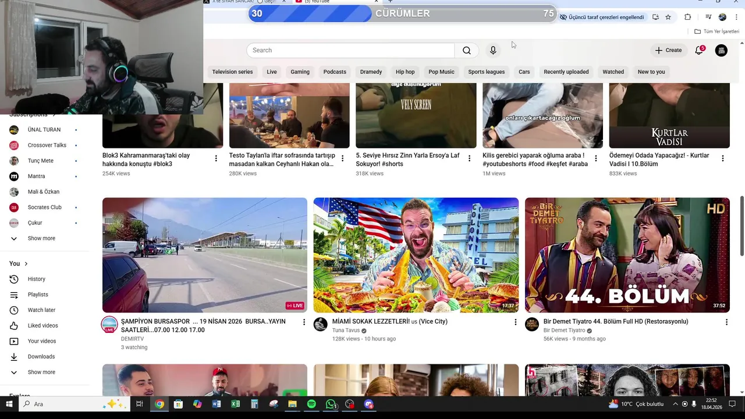The height and width of the screenshot is (419, 745).
Task: Bookmark this page with the star icon
Action: coord(668,17)
